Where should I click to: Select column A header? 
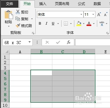20,52
